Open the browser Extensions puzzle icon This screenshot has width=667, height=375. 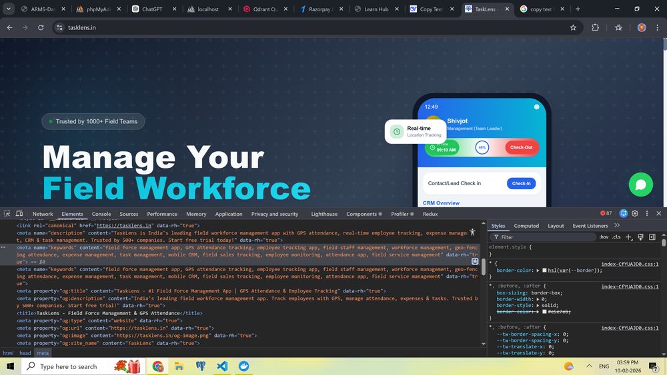click(595, 27)
